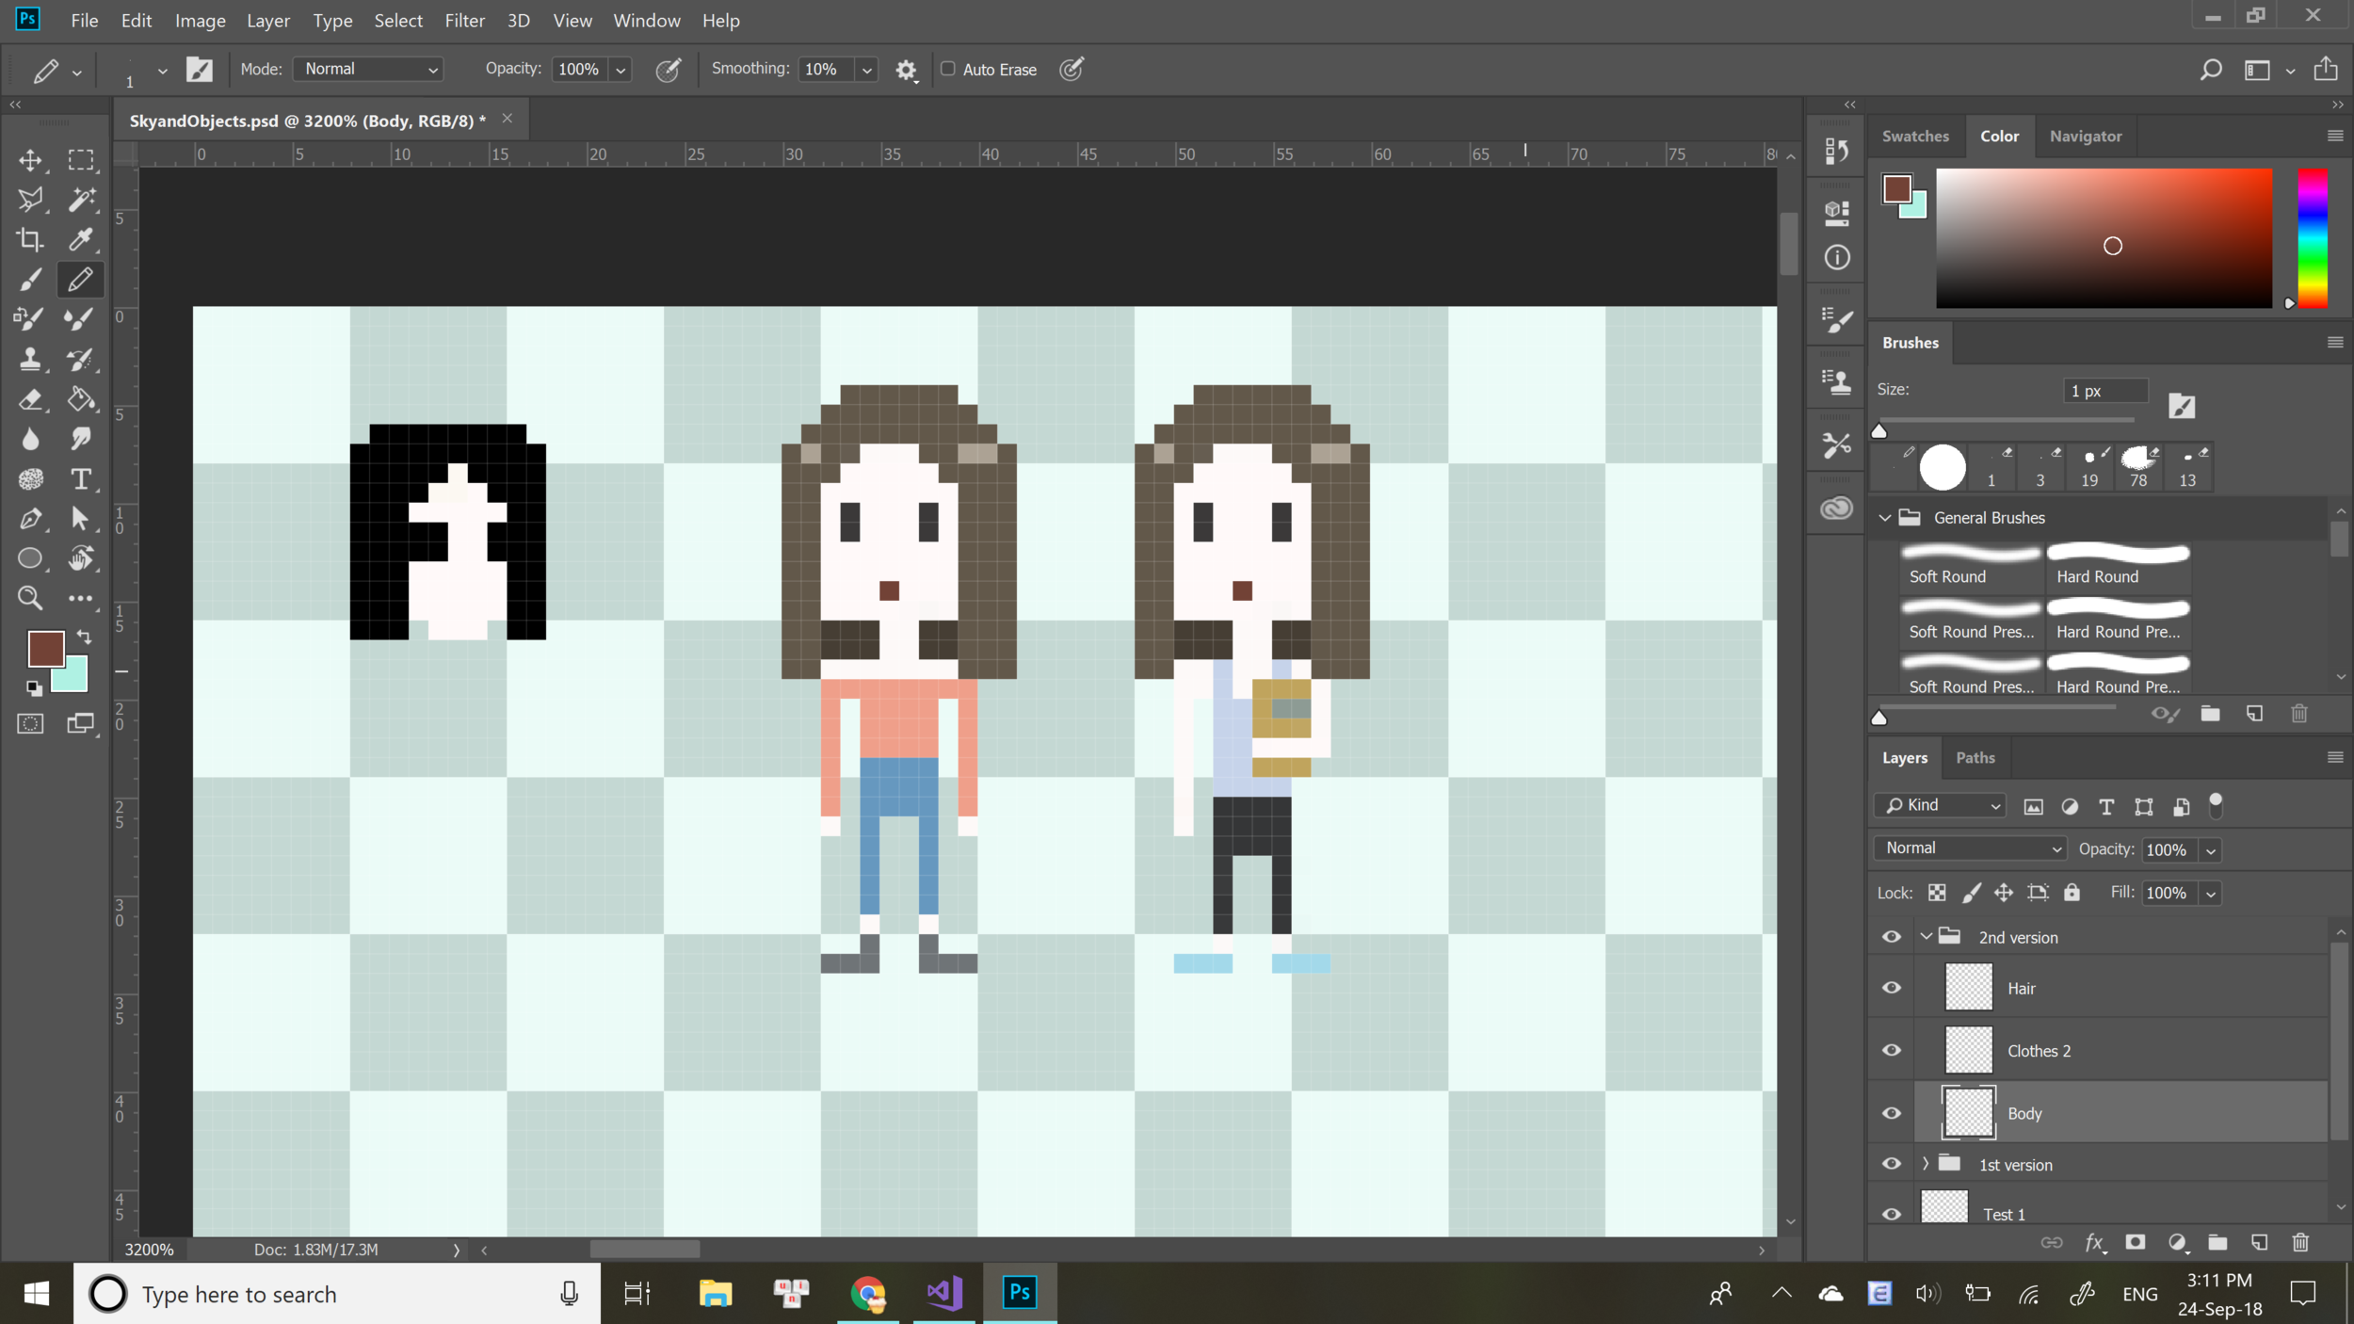Select the Clothes 2 layer

(2122, 1050)
